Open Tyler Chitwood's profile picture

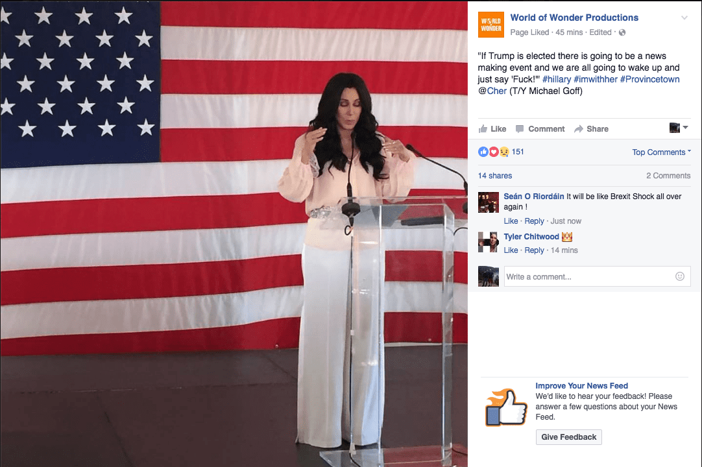coord(488,242)
